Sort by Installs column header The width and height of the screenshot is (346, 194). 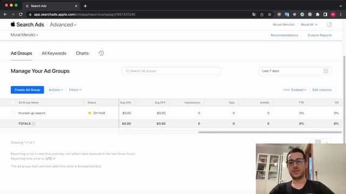click(x=264, y=102)
